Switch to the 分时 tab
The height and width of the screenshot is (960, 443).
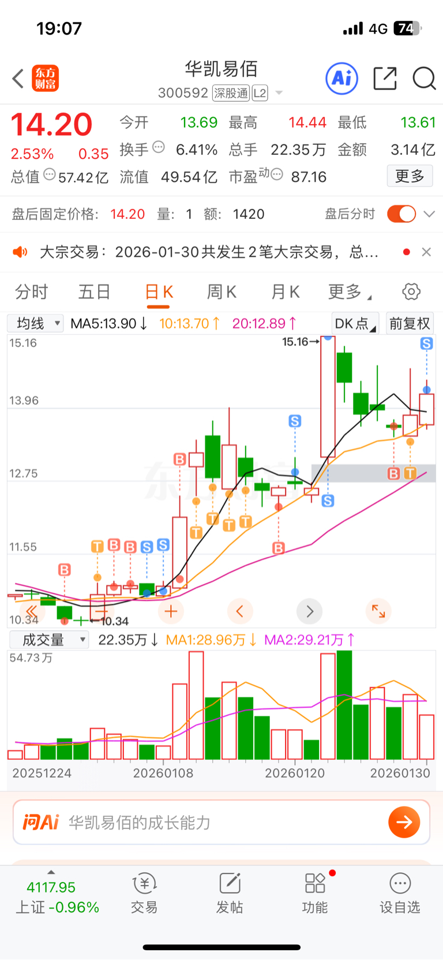pyautogui.click(x=31, y=292)
